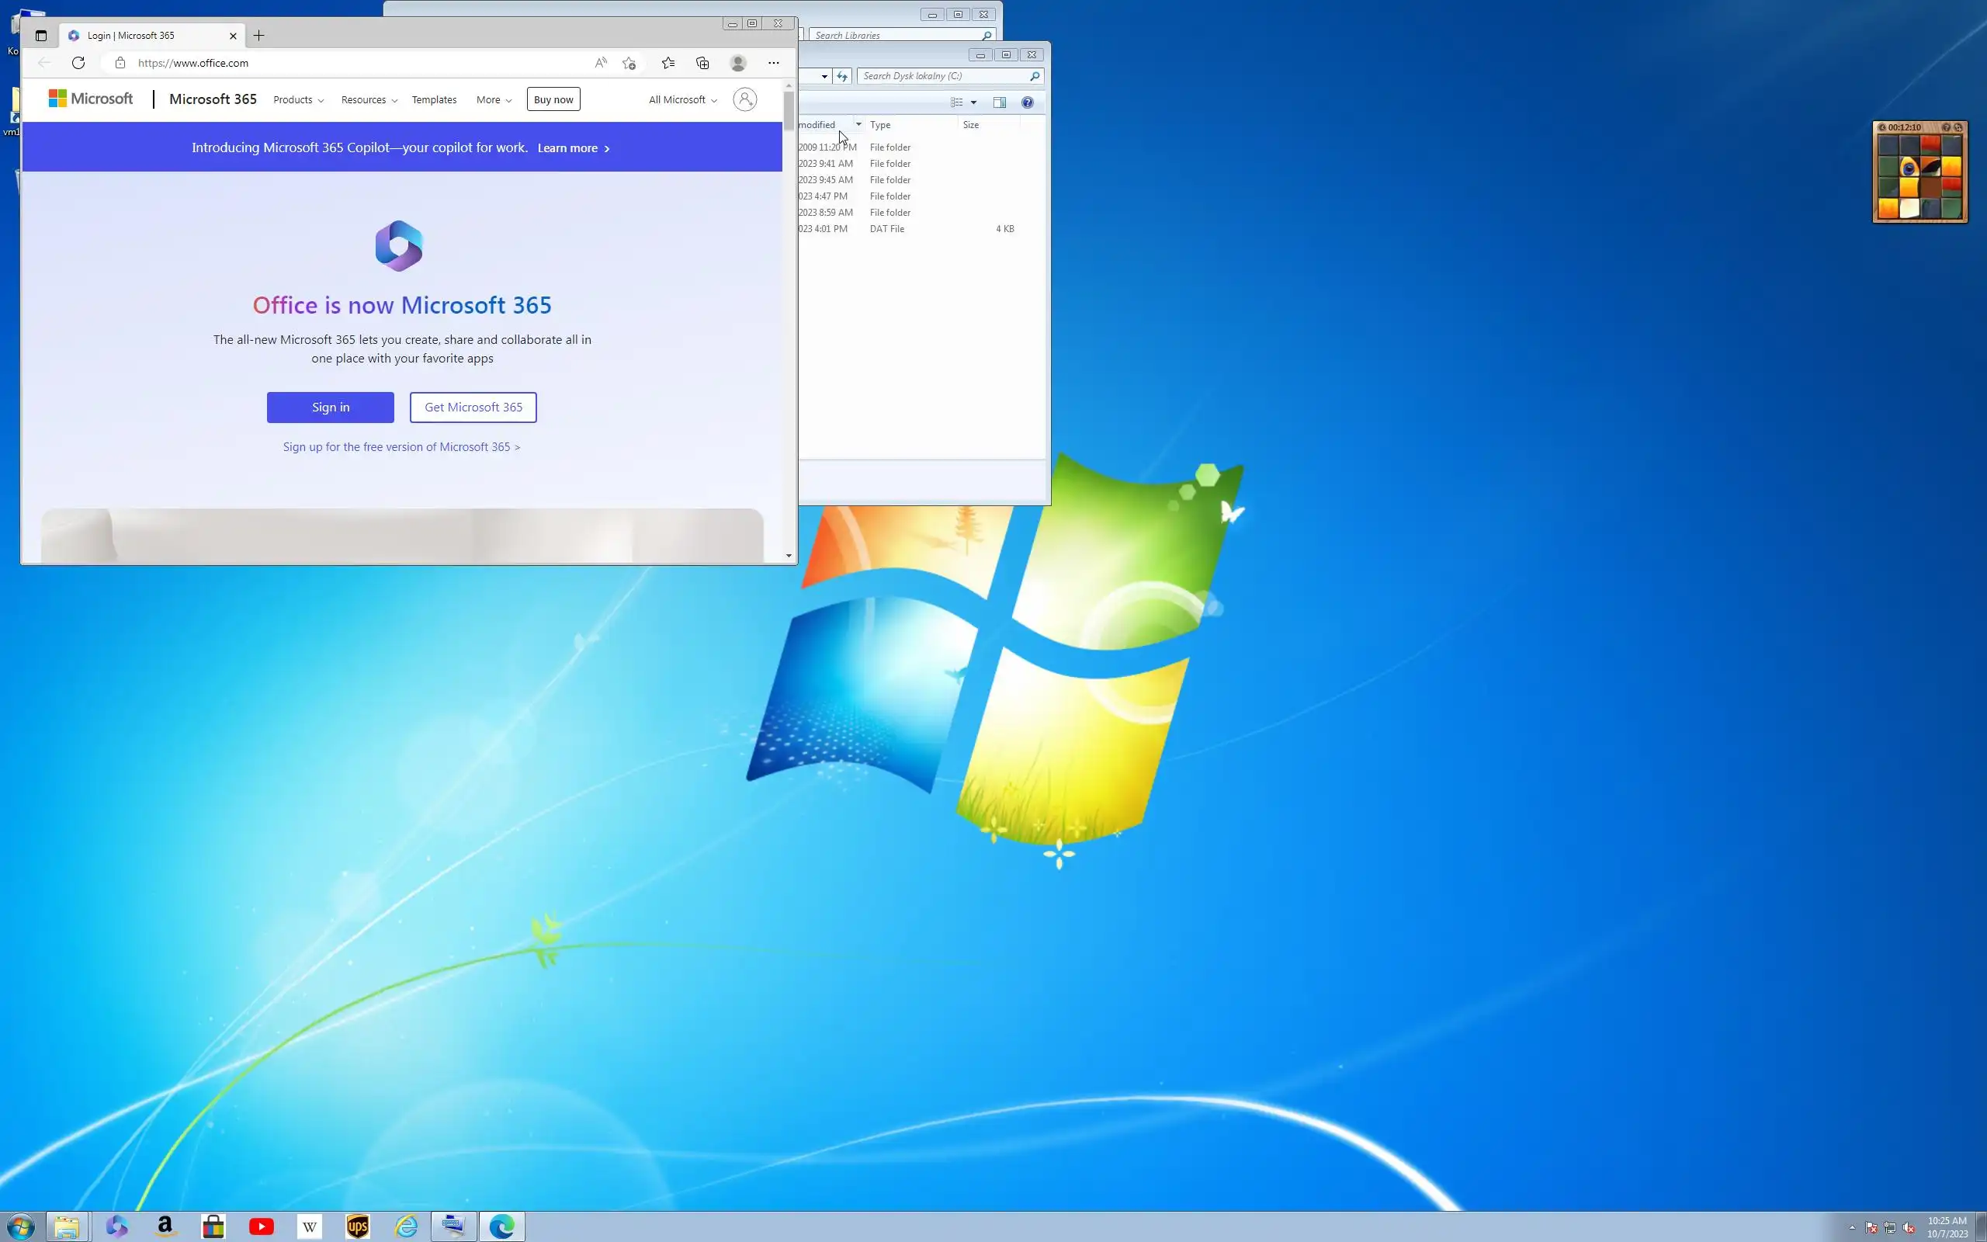Open YouTube from the taskbar
The height and width of the screenshot is (1242, 1987).
point(261,1226)
